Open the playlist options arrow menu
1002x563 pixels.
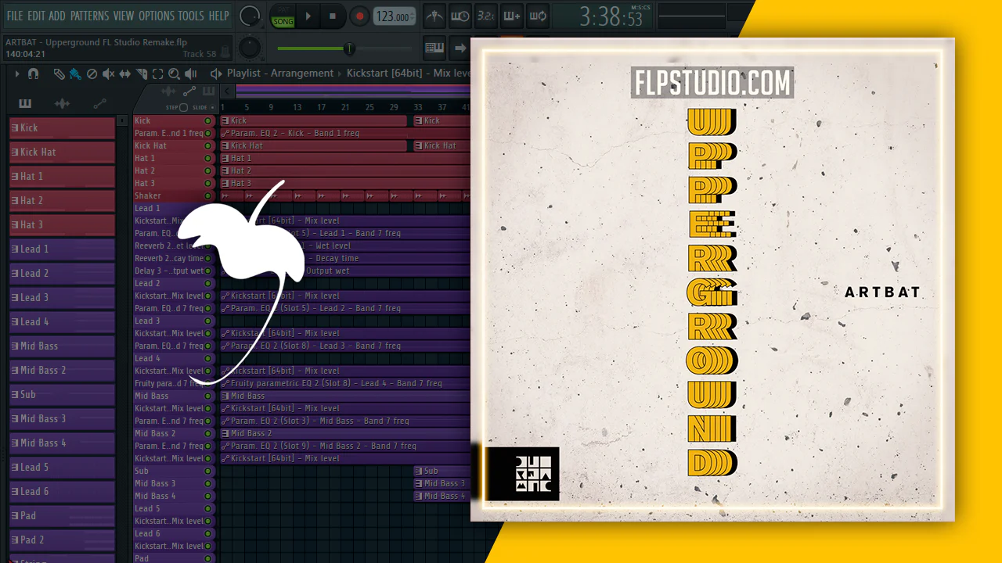coord(16,74)
